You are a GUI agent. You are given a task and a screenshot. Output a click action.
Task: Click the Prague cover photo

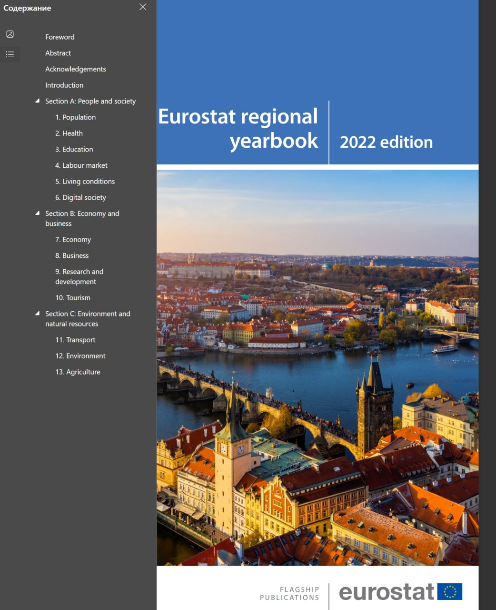(x=317, y=368)
